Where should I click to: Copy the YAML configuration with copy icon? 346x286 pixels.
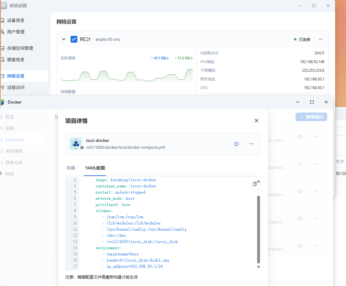point(255,184)
